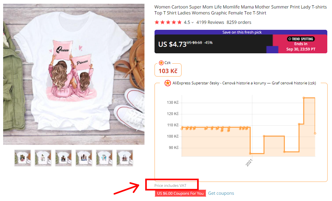Expand the 4.5 rating breakdown dropdown
The height and width of the screenshot is (201, 332).
[x=193, y=22]
